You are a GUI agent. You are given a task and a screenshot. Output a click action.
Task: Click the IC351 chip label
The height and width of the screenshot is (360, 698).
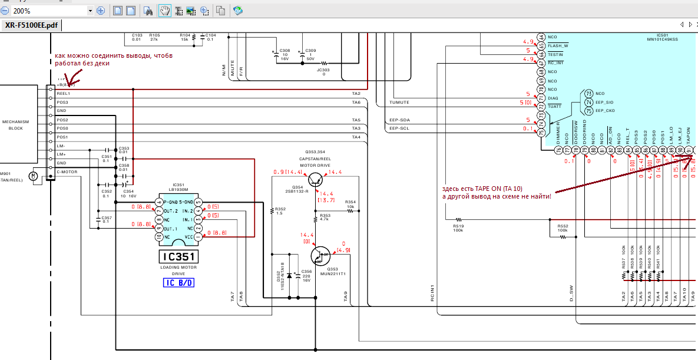coord(178,257)
